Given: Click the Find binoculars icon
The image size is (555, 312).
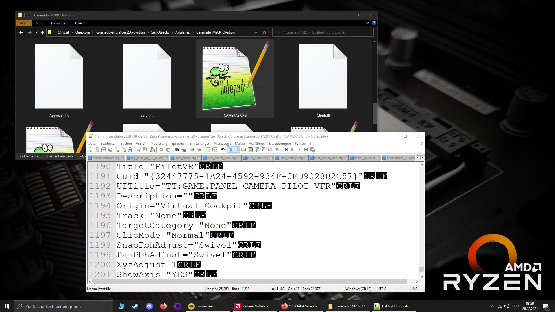Looking at the screenshot, I should 177,150.
